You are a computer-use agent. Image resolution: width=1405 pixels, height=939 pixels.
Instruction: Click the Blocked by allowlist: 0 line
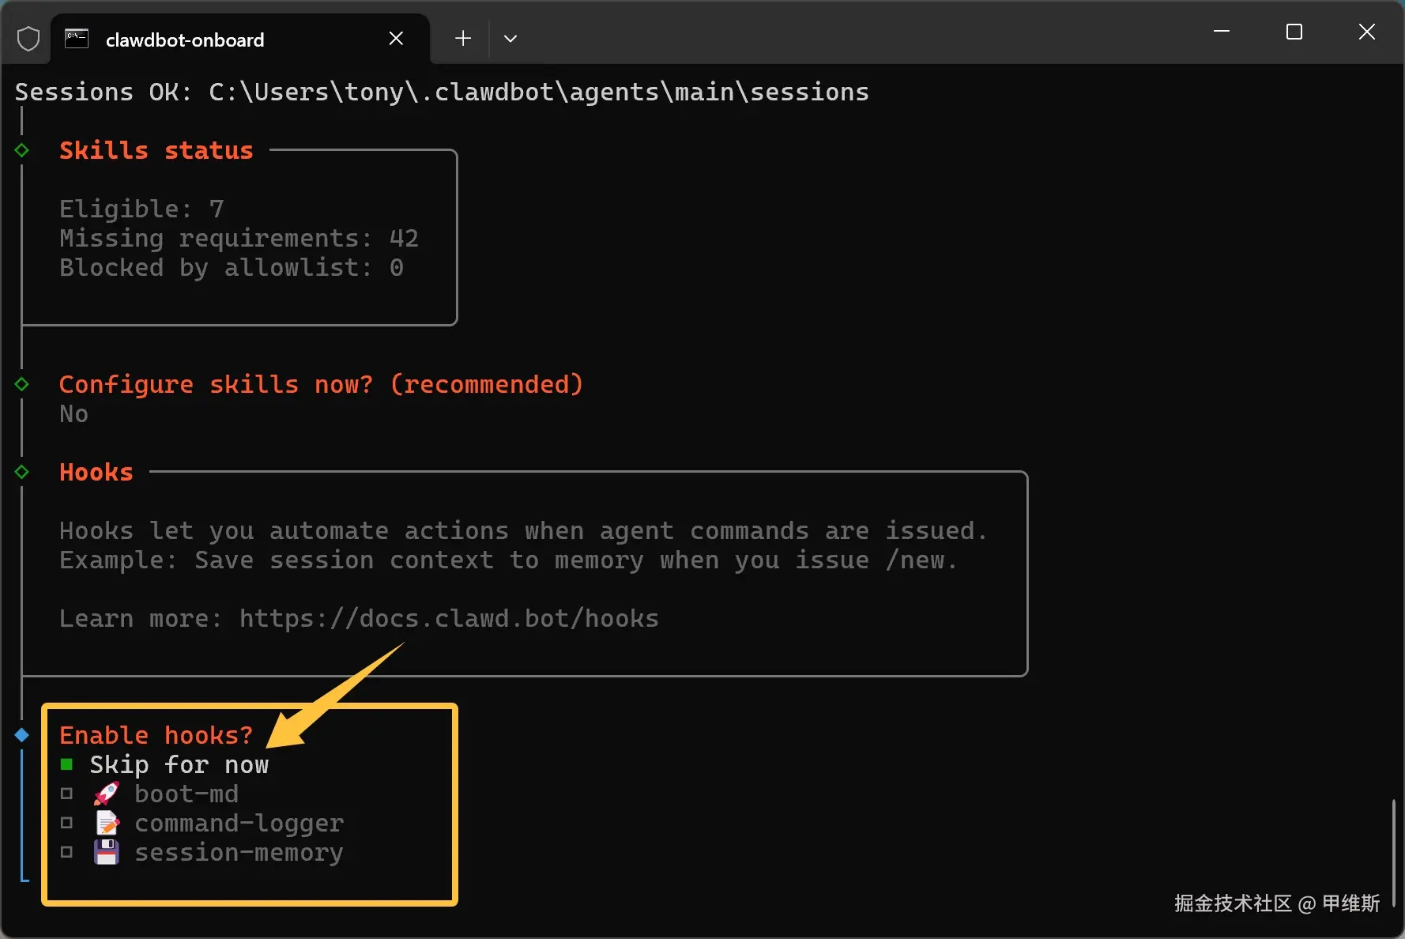coord(232,267)
